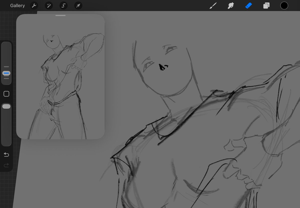Grab the Reference window drag handle

60,15
